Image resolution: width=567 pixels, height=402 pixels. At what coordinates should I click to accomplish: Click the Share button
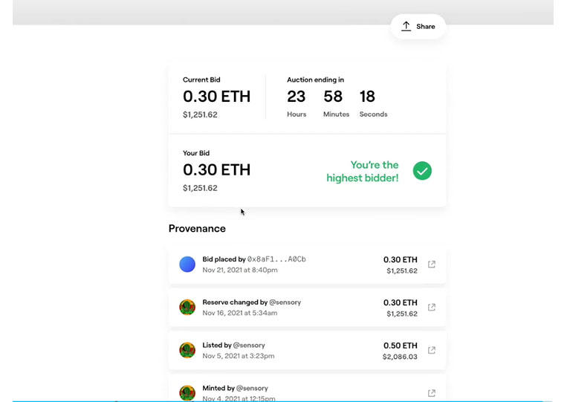click(x=418, y=27)
